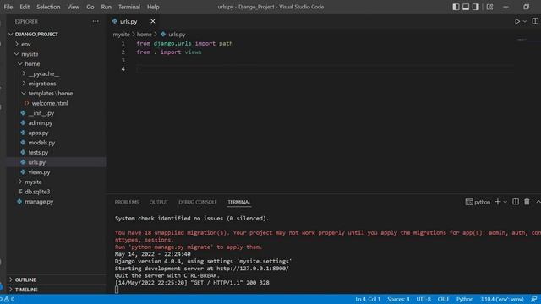The height and width of the screenshot is (304, 541).
Task: Select the TERMINAL panel tab
Action: coord(238,202)
